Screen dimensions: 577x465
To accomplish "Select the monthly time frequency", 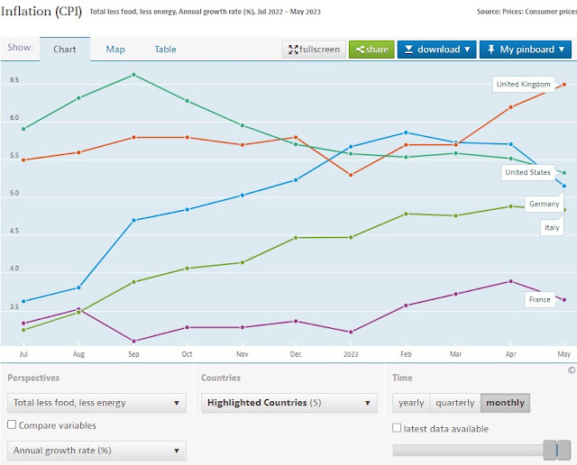I will [505, 403].
